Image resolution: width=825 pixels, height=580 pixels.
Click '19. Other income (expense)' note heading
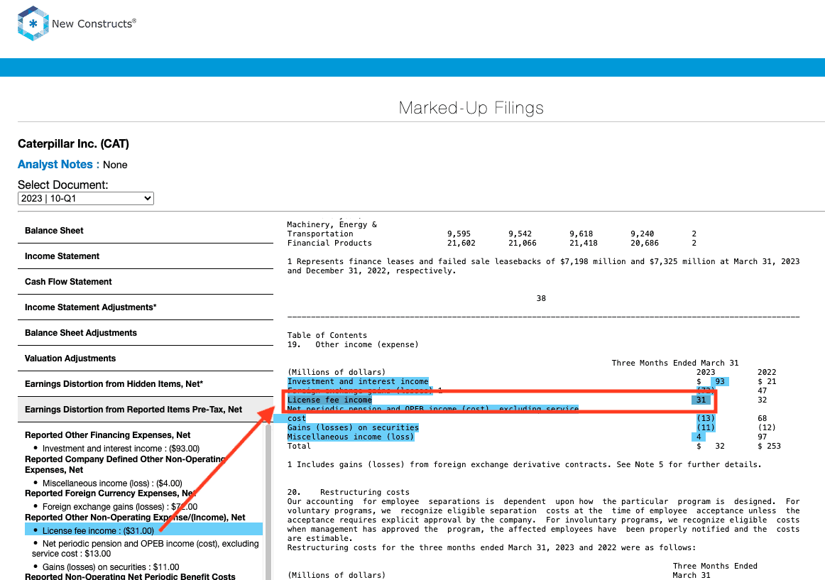353,345
